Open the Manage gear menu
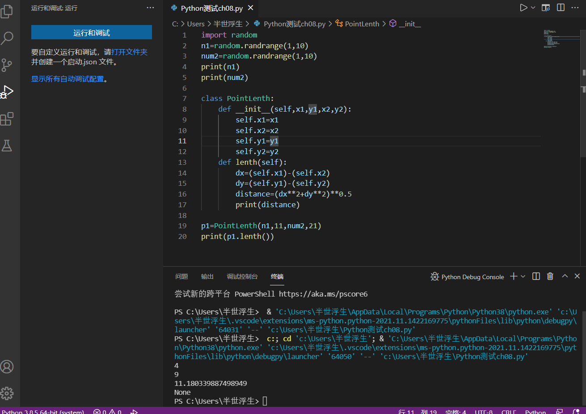Screen dimensions: 586x414 coord(7,393)
